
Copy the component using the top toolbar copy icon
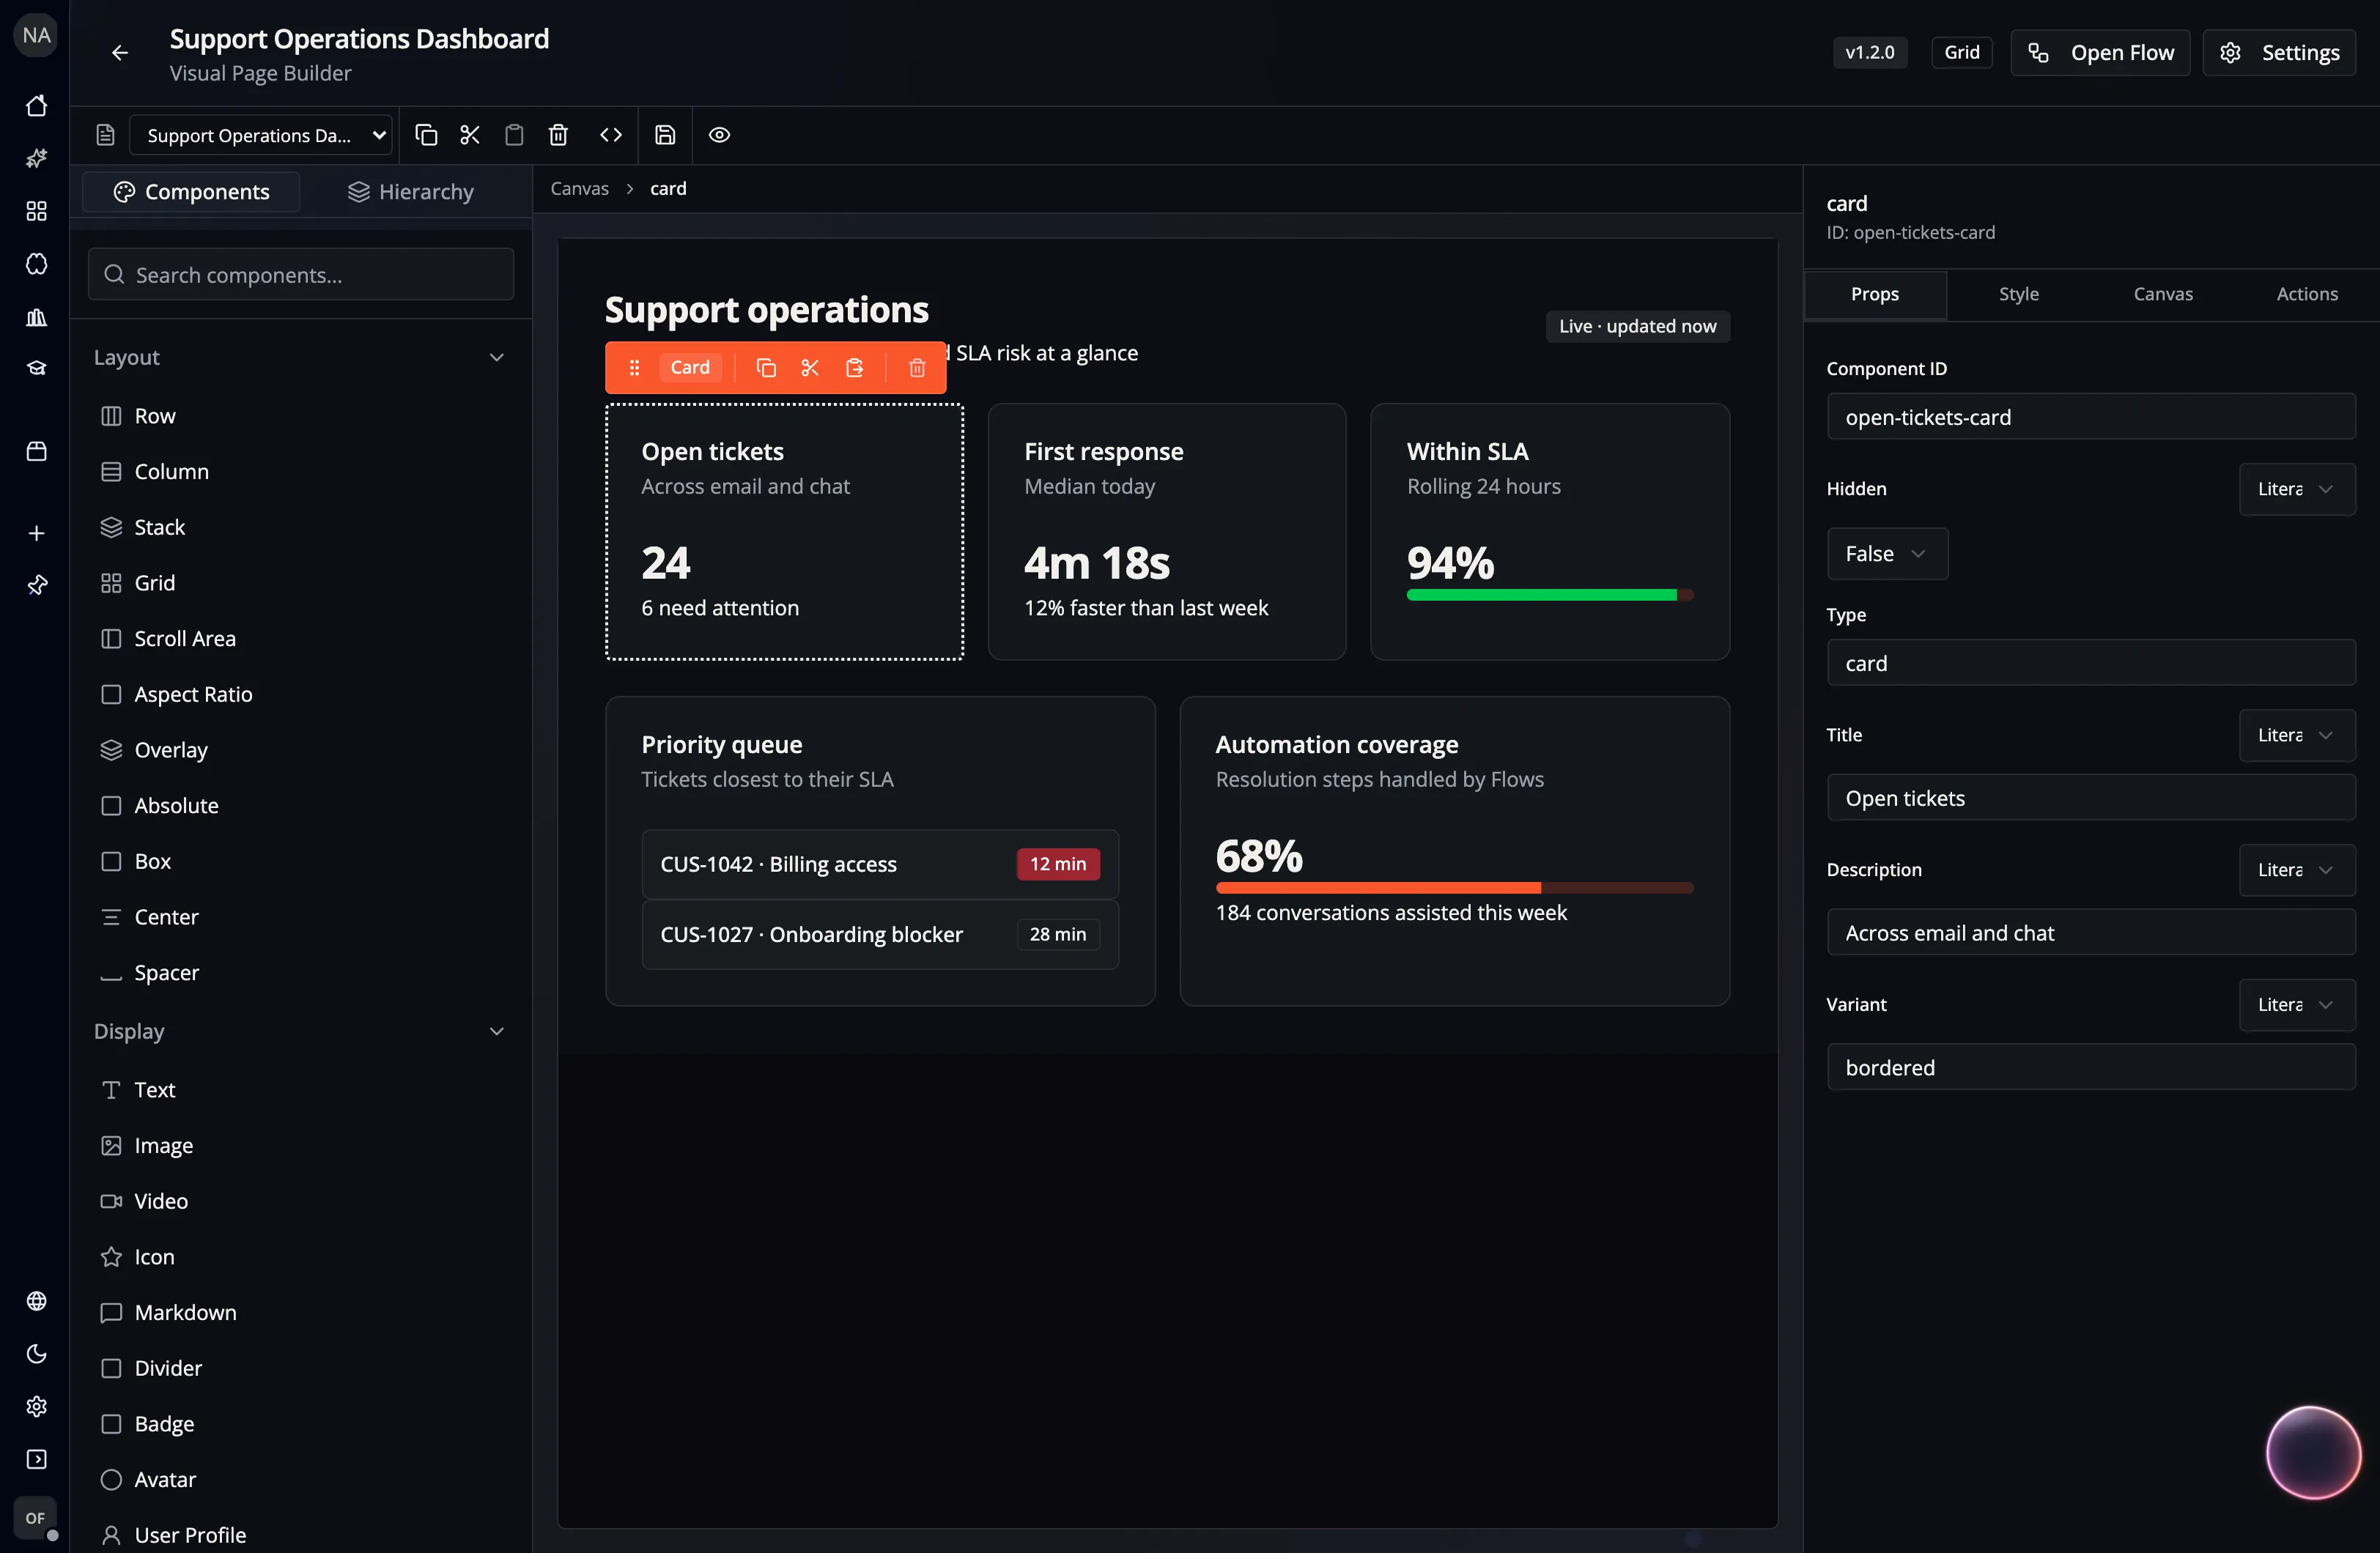pyautogui.click(x=426, y=135)
